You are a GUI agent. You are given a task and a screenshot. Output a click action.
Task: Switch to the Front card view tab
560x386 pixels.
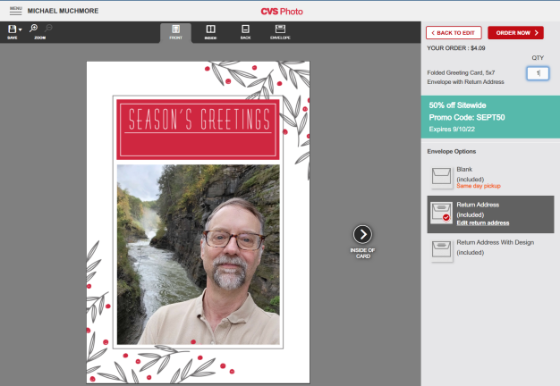coord(175,32)
